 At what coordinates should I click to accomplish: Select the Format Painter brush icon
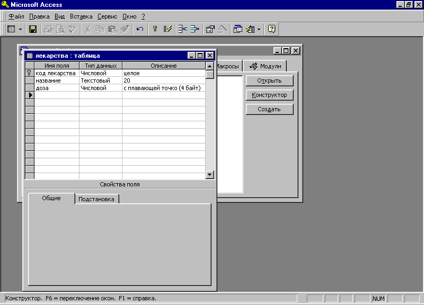point(125,29)
